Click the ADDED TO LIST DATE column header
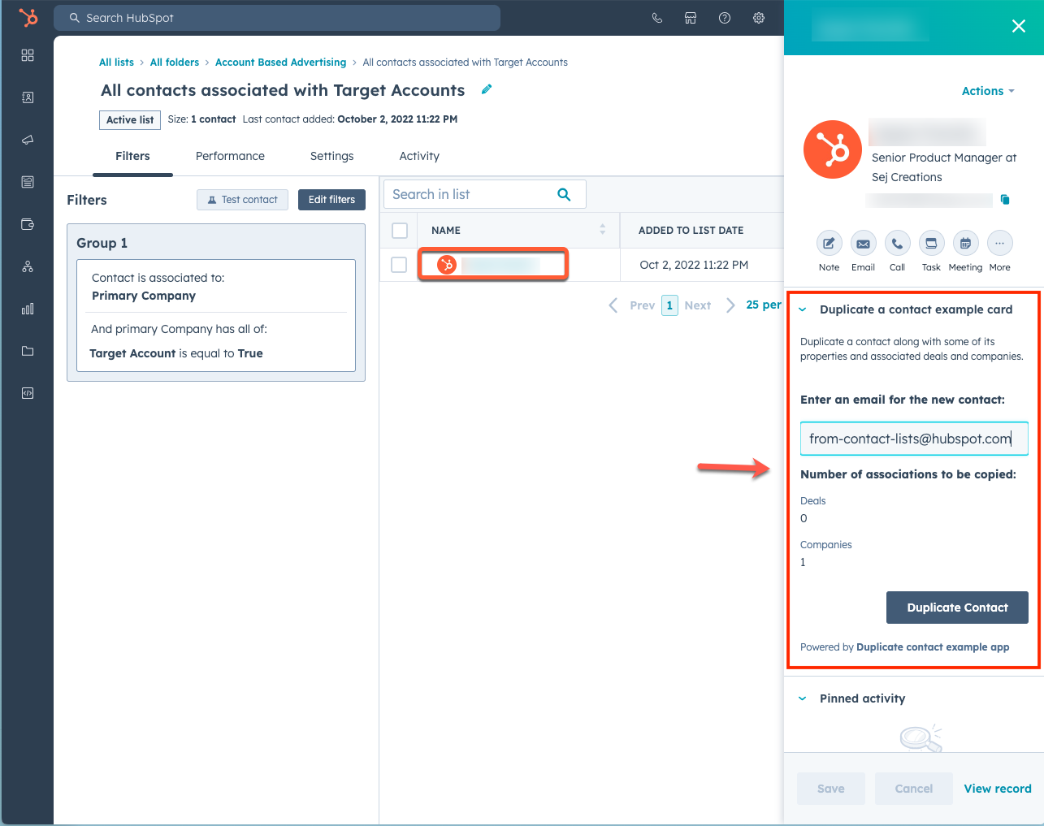 (x=691, y=231)
